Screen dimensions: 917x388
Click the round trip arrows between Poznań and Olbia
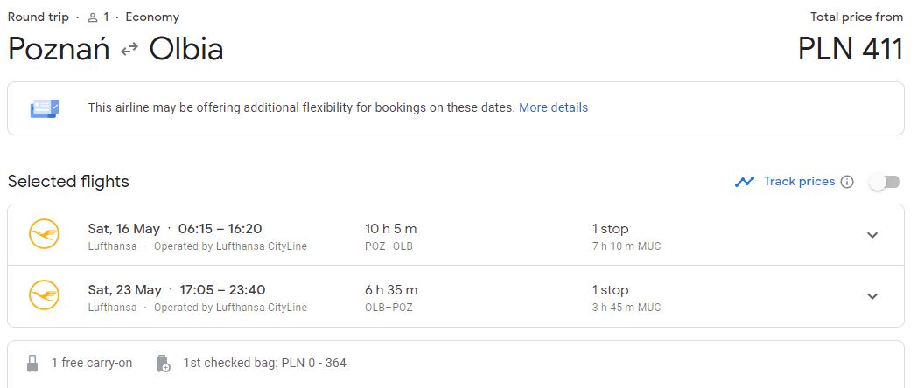tap(129, 50)
